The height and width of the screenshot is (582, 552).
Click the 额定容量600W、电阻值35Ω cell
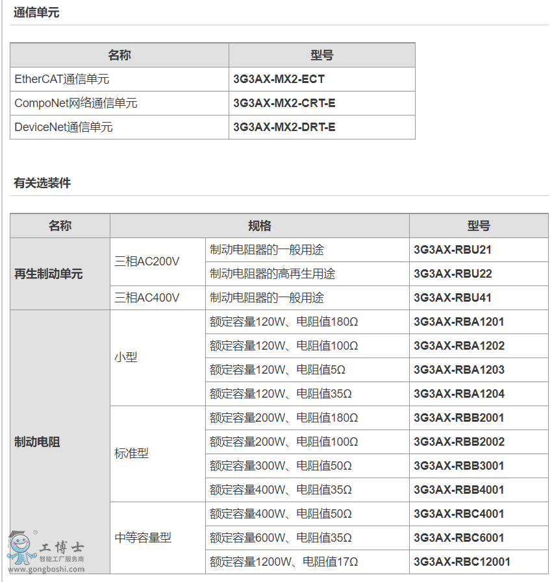click(x=307, y=538)
